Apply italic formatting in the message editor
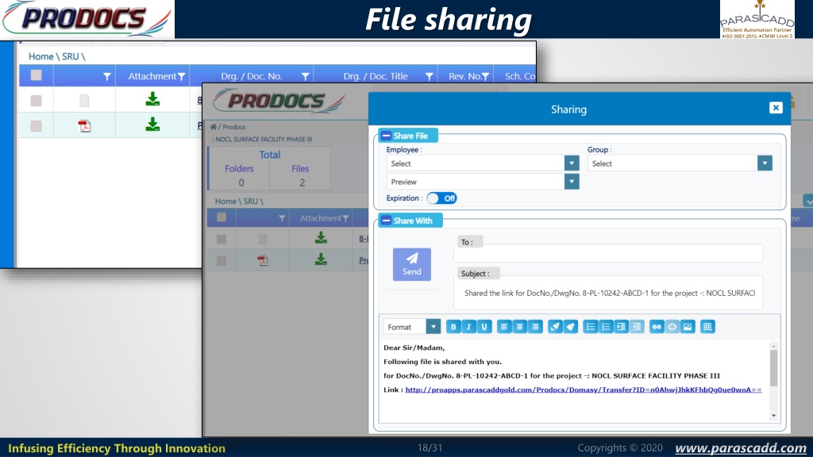This screenshot has width=813, height=457. [x=468, y=327]
